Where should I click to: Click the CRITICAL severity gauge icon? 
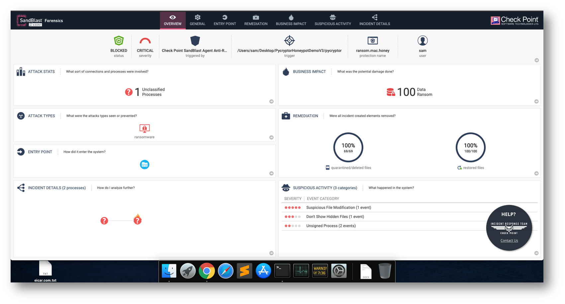tap(145, 41)
